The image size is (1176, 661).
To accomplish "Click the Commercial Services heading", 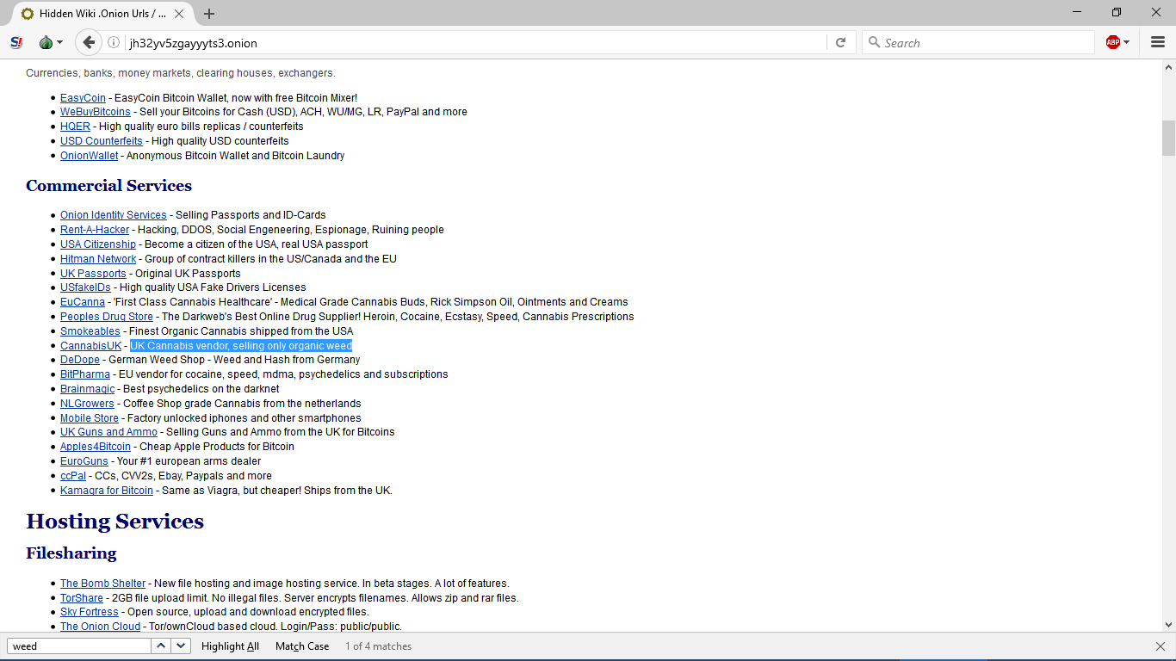I will point(108,186).
